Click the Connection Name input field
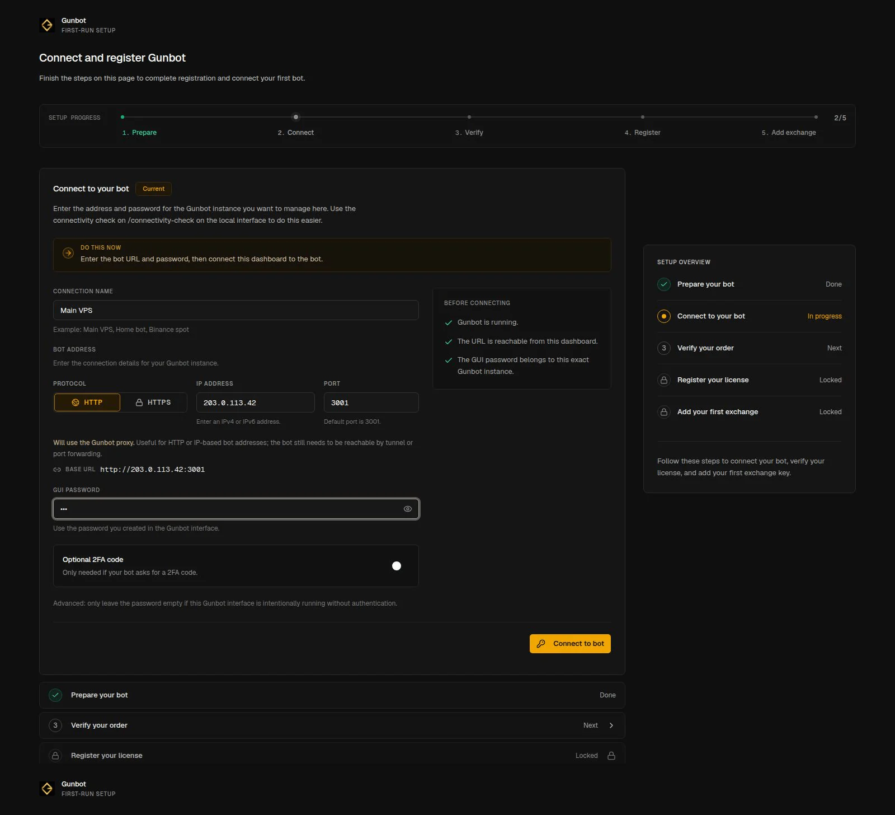The image size is (895, 815). pos(236,310)
